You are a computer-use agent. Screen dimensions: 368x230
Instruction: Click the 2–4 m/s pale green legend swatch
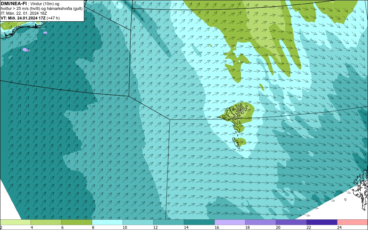[15, 222]
